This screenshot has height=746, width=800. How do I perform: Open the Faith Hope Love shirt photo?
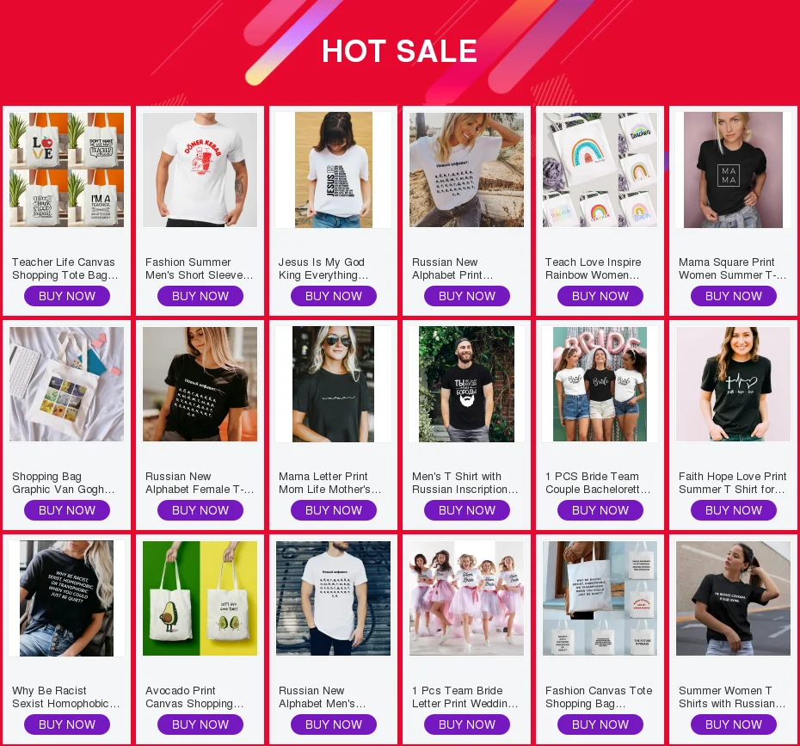point(733,384)
